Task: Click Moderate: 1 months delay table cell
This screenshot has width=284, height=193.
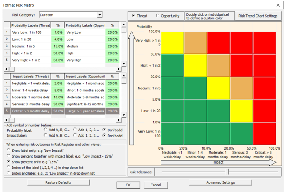Action: tap(31, 97)
